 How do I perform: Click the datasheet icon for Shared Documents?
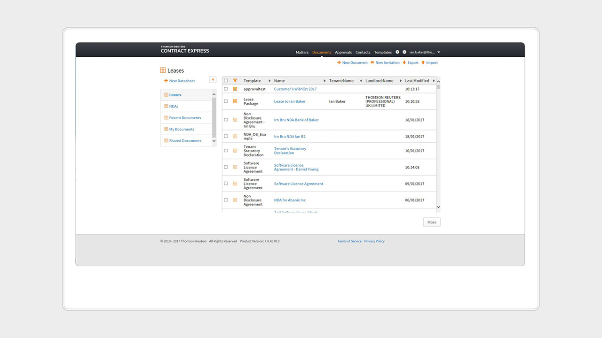pyautogui.click(x=166, y=140)
